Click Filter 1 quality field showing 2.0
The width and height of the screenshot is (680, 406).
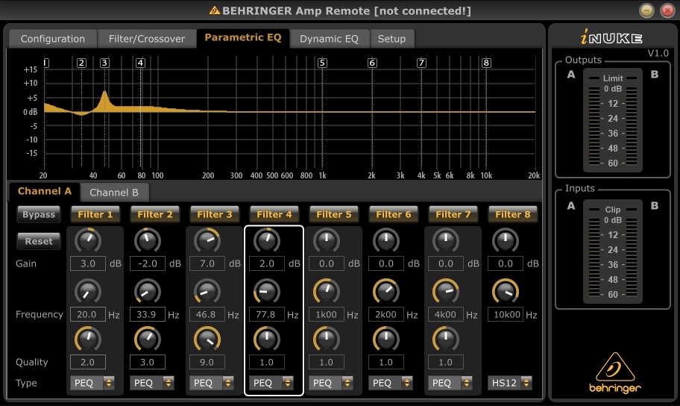[x=87, y=362]
